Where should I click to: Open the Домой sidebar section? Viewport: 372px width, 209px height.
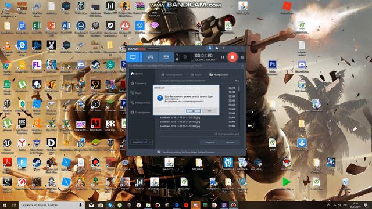(137, 74)
